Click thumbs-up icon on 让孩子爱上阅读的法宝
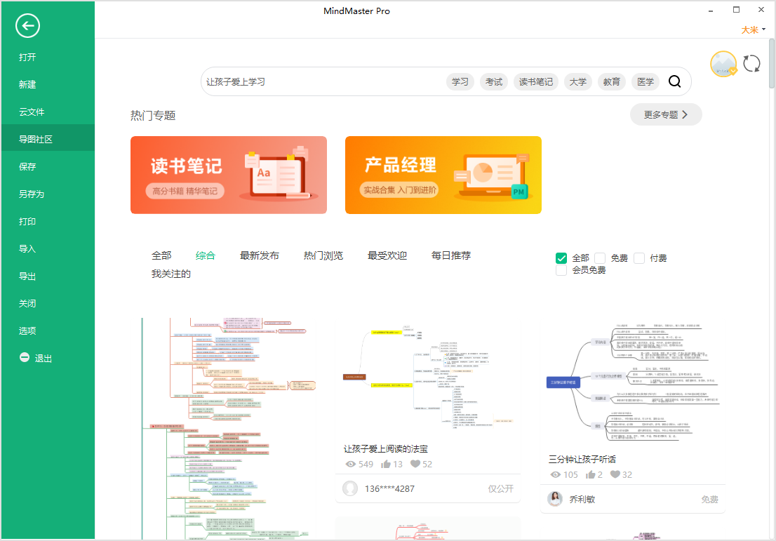Viewport: 776px width, 541px height. pyautogui.click(x=386, y=464)
